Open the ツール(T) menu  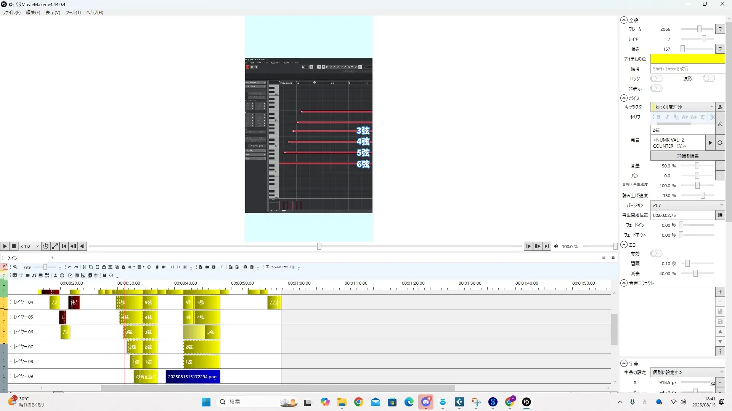73,12
